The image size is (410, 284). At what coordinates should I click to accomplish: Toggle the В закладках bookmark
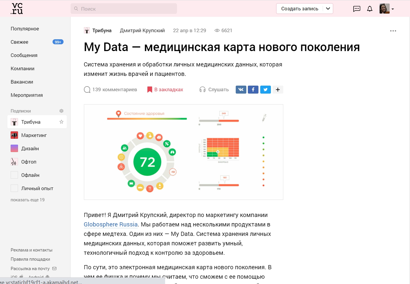[x=165, y=89]
